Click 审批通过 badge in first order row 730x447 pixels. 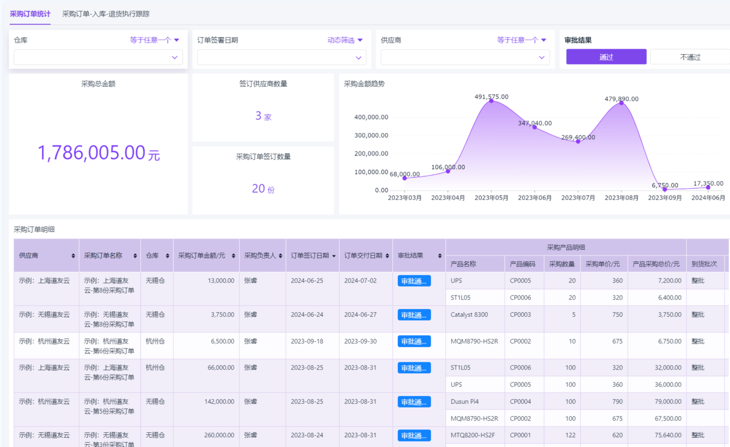(414, 281)
